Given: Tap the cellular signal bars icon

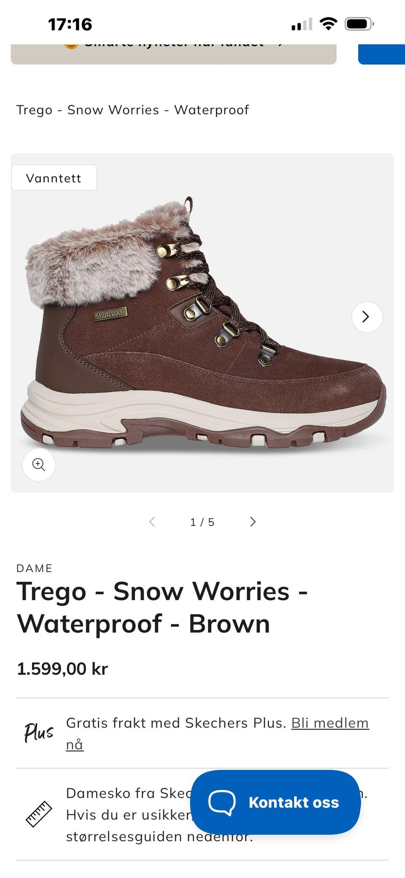Looking at the screenshot, I should (x=302, y=24).
